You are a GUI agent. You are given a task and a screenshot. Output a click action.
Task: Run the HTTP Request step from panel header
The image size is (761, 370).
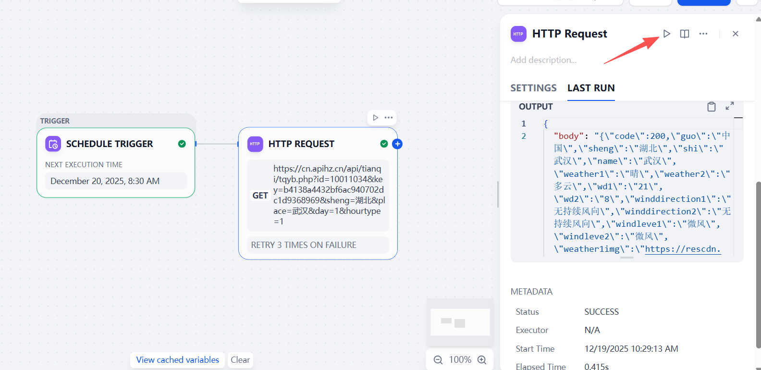(666, 34)
